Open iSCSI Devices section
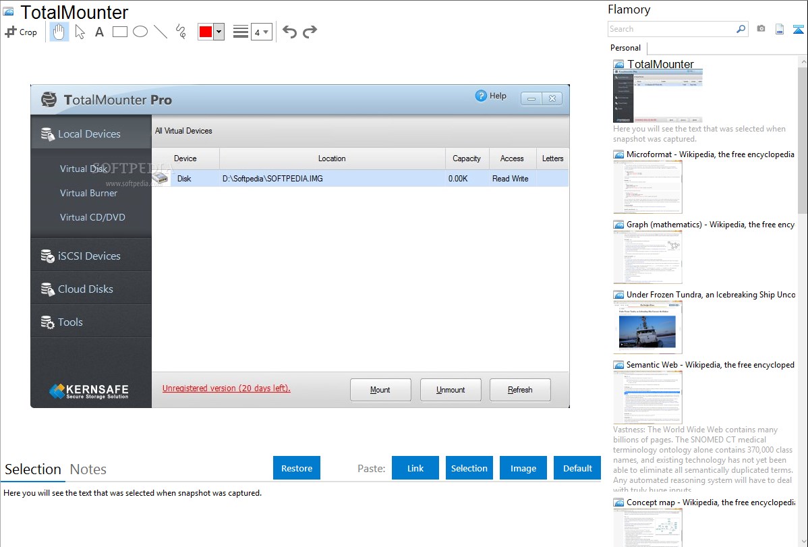 coord(91,256)
